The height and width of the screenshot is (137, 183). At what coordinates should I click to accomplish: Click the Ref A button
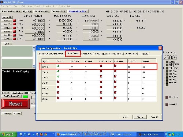click(x=7, y=31)
